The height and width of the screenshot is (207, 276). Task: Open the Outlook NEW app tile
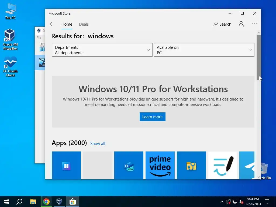pyautogui.click(x=129, y=165)
